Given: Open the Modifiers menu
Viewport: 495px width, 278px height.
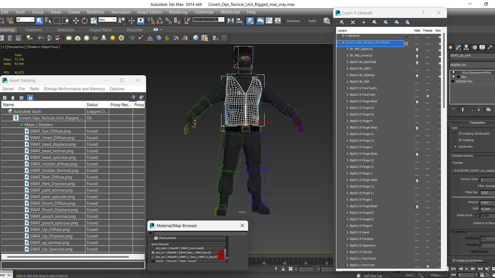Looking at the screenshot, I should pyautogui.click(x=95, y=12).
